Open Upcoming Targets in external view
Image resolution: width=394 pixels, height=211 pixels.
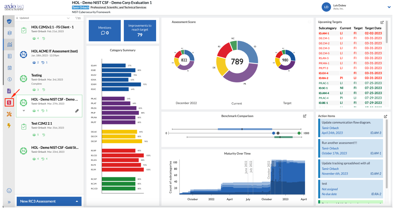pos(382,22)
